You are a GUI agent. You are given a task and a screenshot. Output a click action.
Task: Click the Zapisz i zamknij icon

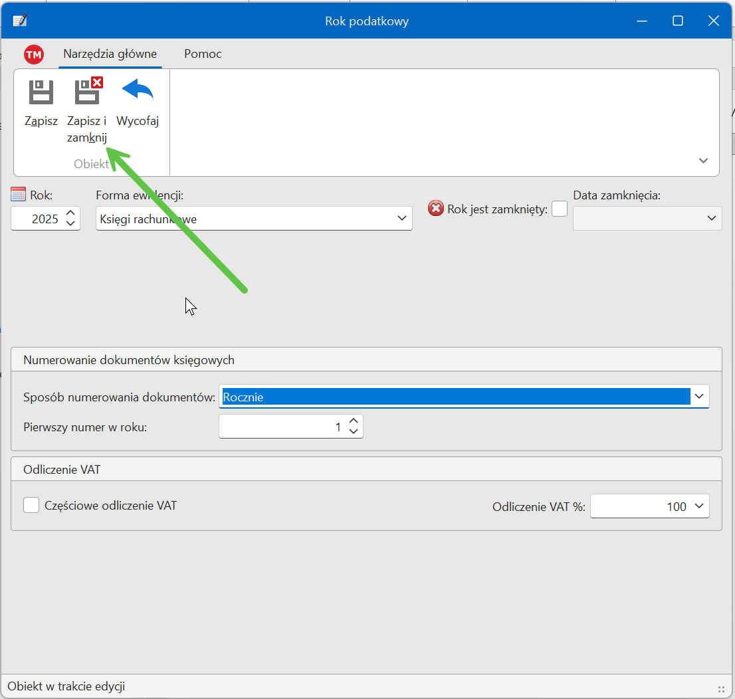87,92
